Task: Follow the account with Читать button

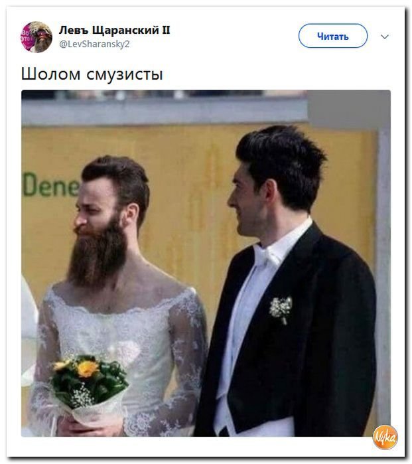Action: pyautogui.click(x=333, y=36)
